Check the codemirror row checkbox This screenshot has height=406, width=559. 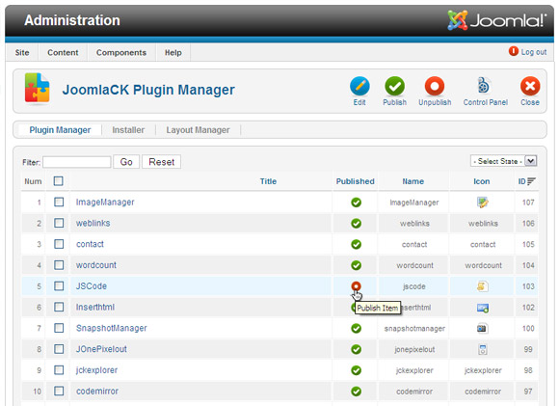pos(59,391)
